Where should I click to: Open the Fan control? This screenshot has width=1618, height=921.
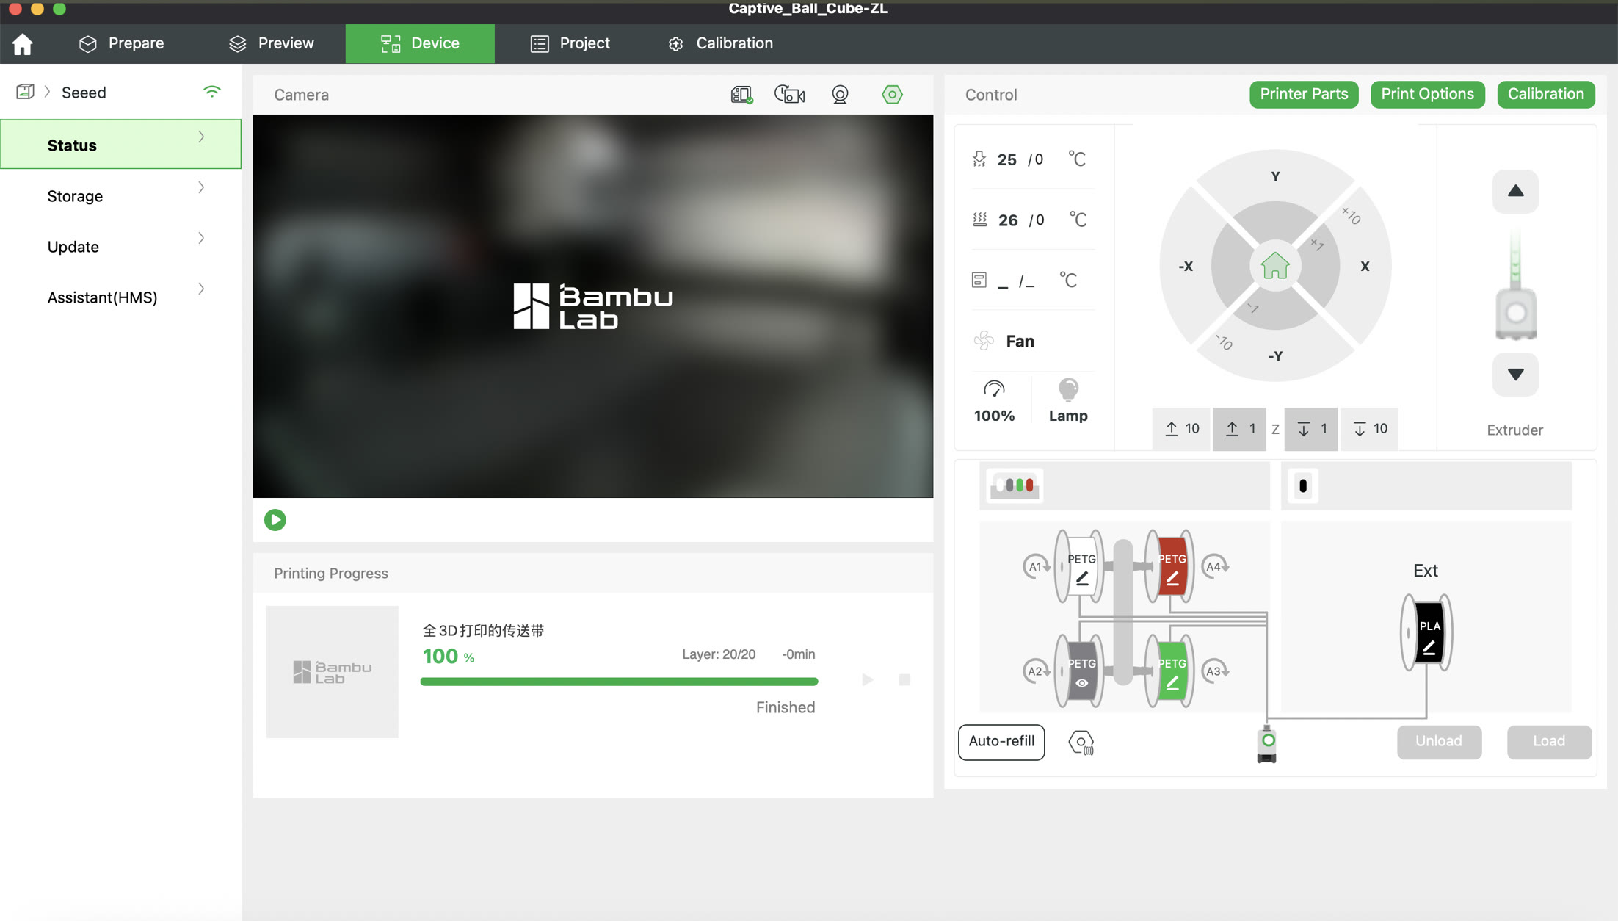1004,341
